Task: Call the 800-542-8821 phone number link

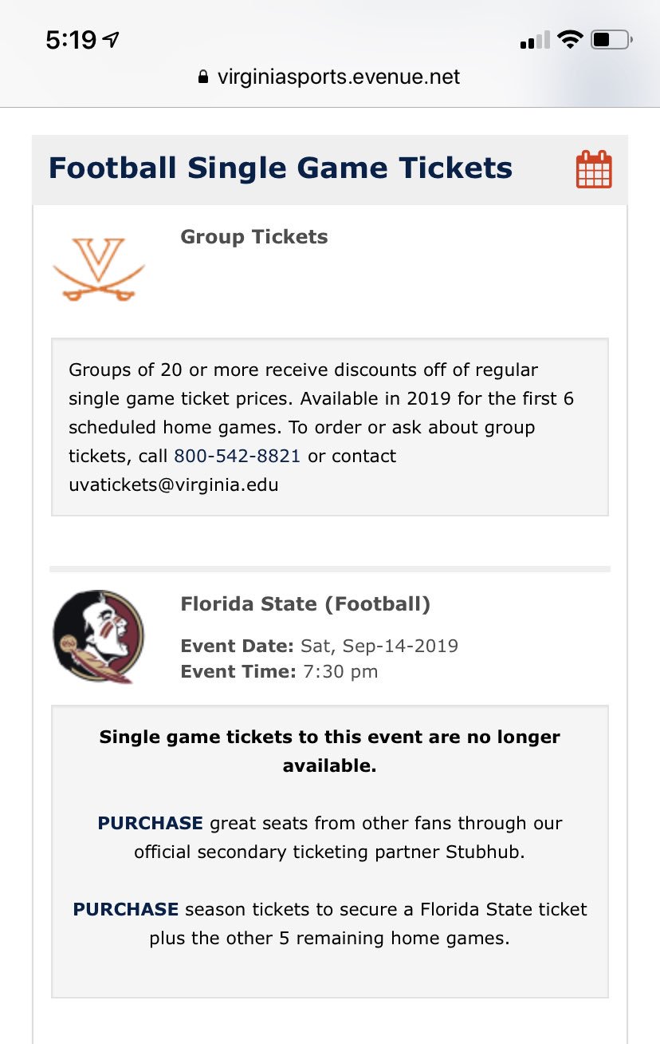Action: (238, 456)
